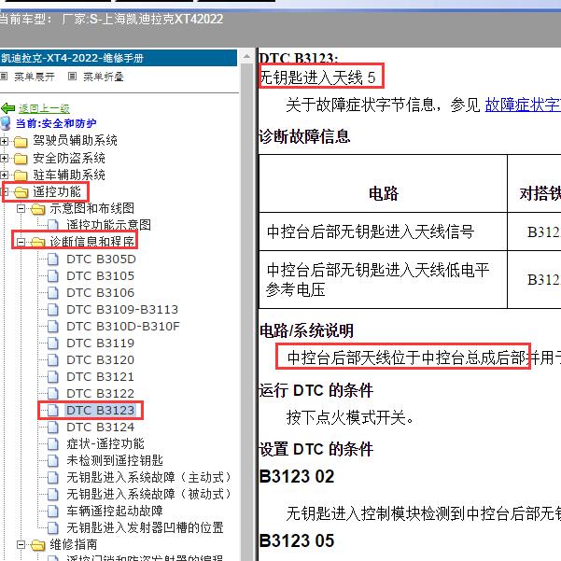The width and height of the screenshot is (561, 561).
Task: Select DTC B3124 in the tree
Action: click(x=101, y=428)
